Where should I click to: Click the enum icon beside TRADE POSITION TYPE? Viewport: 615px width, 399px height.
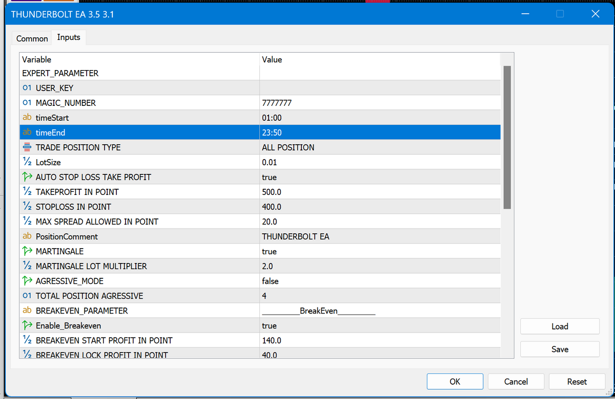pos(28,147)
